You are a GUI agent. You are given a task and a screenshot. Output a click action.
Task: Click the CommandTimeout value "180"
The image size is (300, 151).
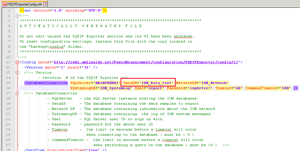point(285,88)
